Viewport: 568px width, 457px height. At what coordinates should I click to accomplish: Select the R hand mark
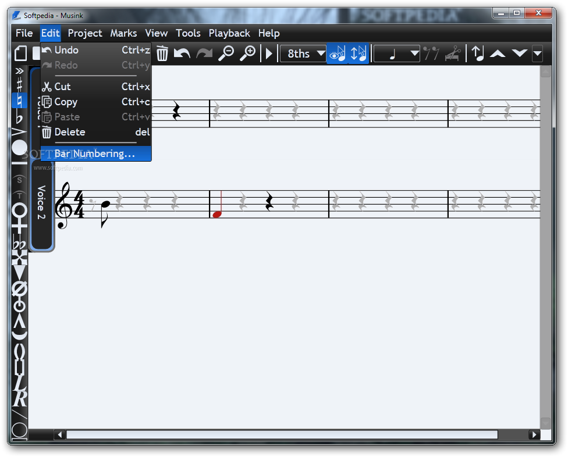pyautogui.click(x=20, y=399)
